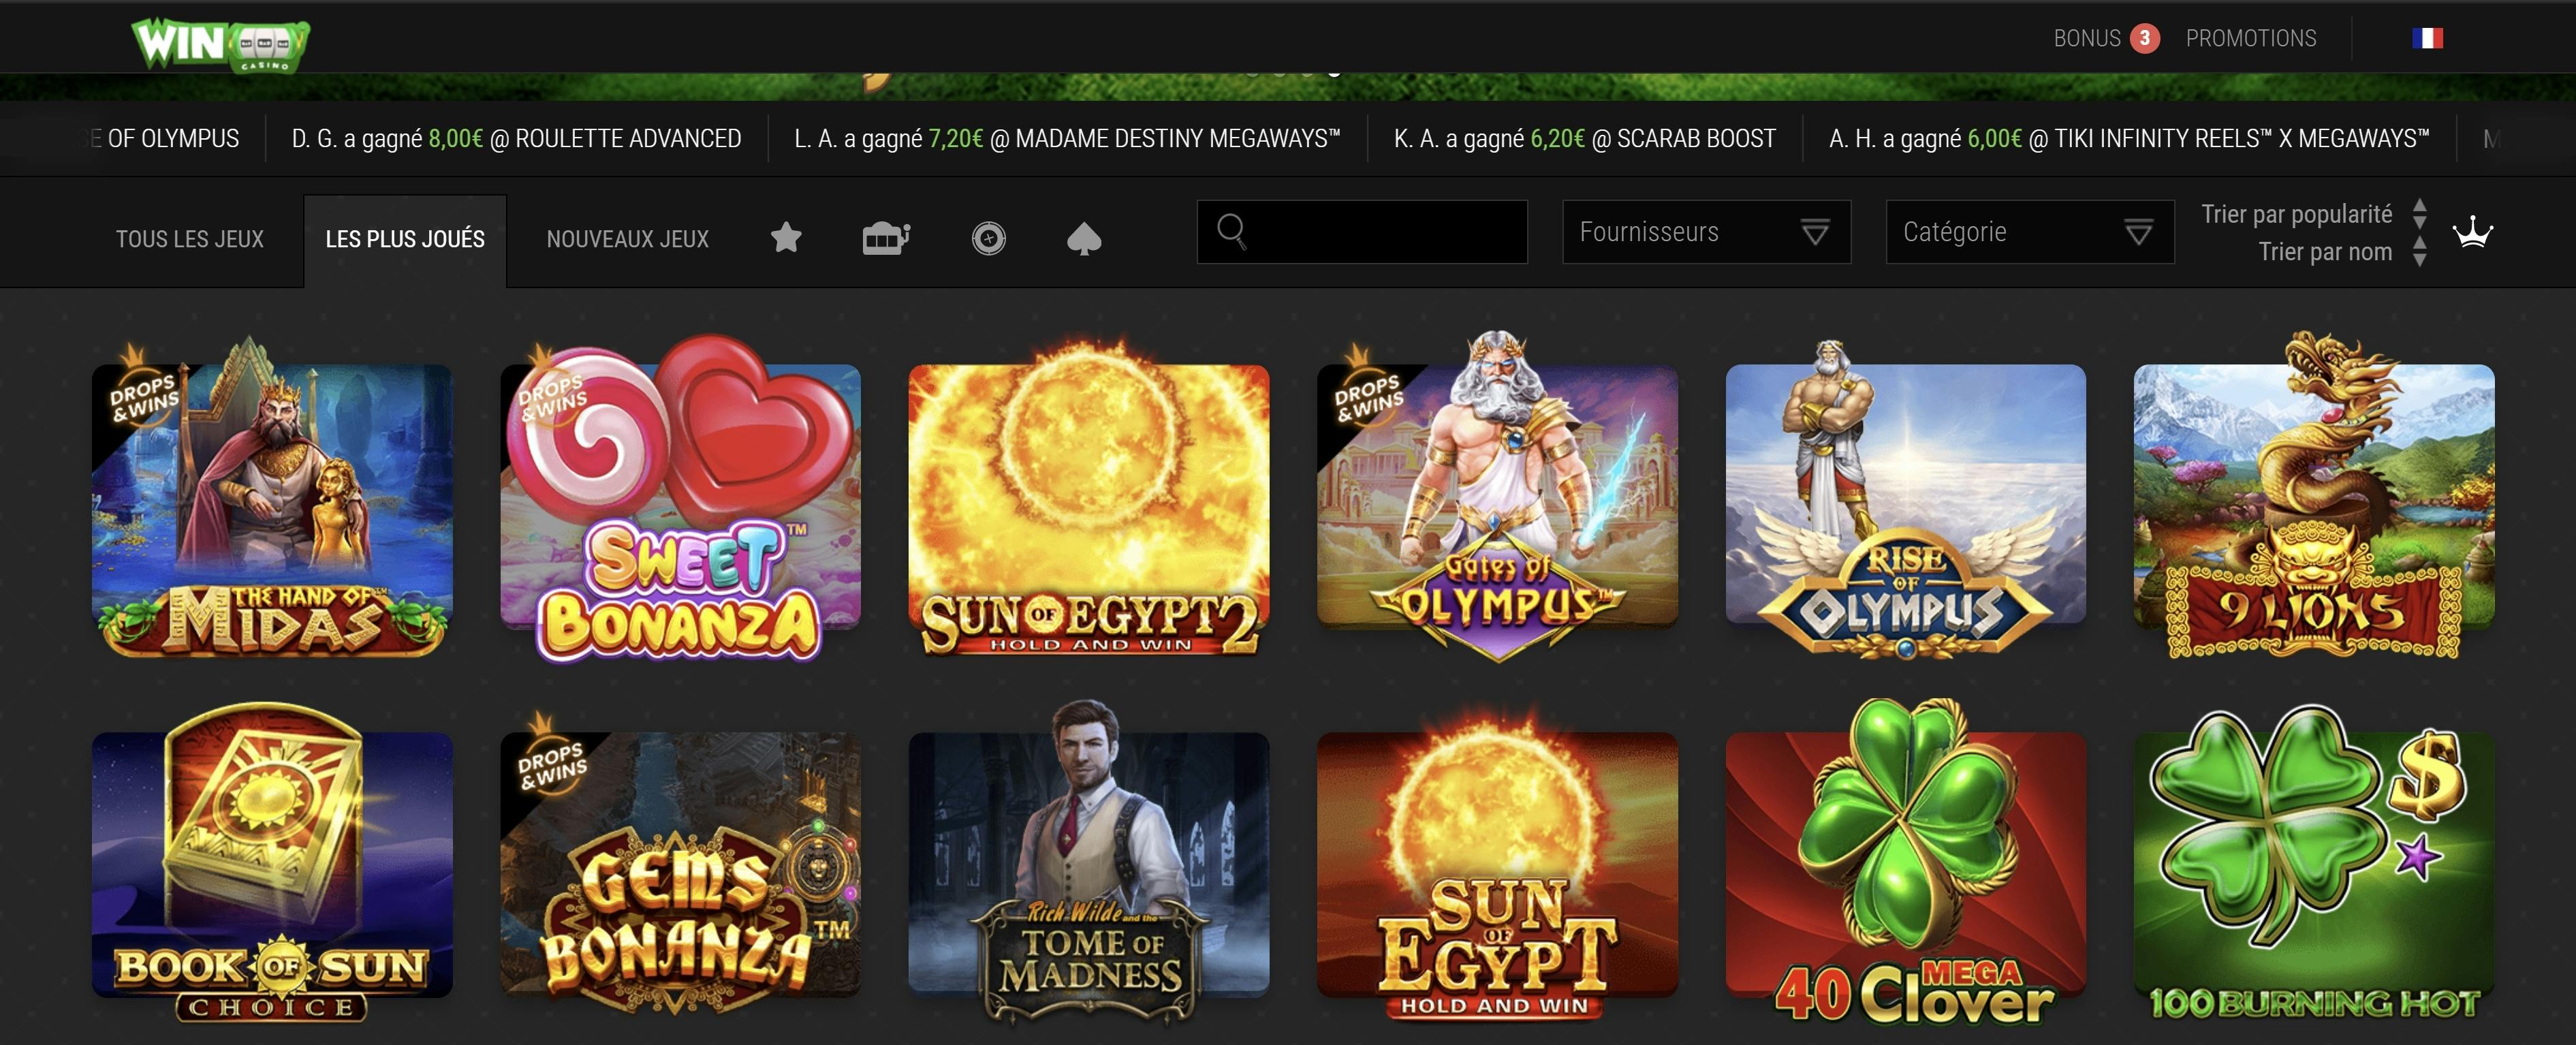Viewport: 2576px width, 1045px height.
Task: Click Tiki Infinity Reels win ticker entry
Action: [x=2128, y=138]
